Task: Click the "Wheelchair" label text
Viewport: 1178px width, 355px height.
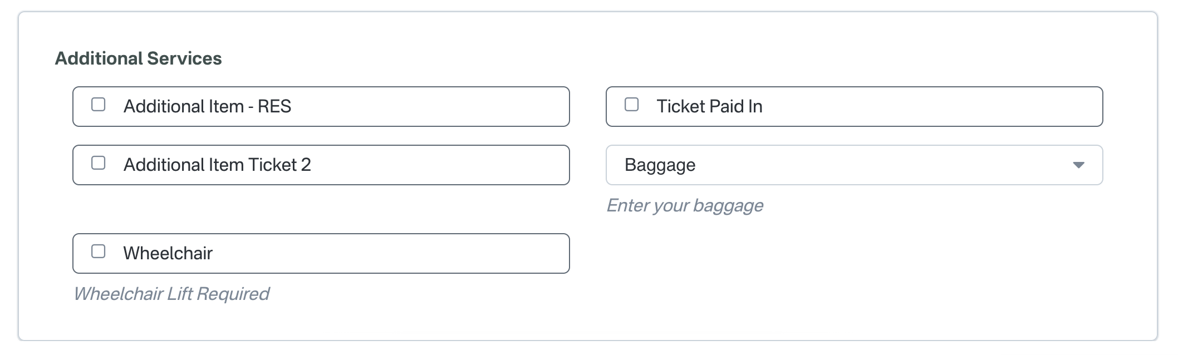Action: click(168, 253)
